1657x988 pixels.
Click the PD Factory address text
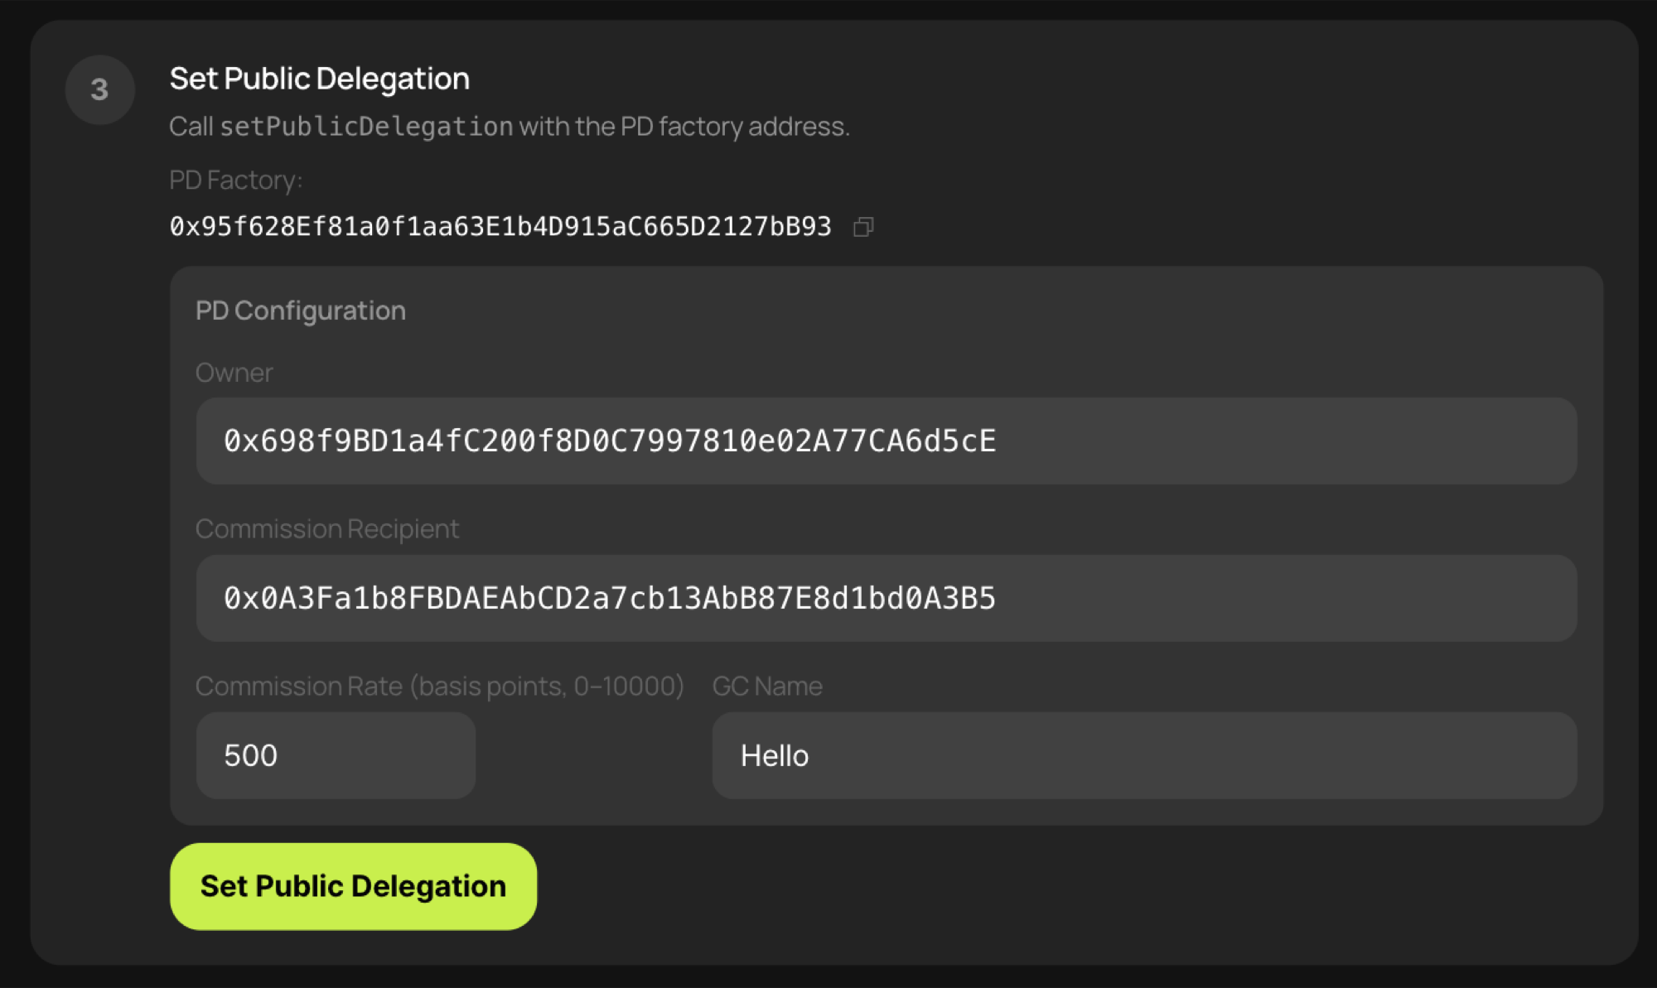pos(500,226)
